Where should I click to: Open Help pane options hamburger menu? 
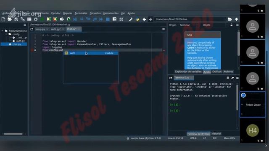click(x=237, y=25)
